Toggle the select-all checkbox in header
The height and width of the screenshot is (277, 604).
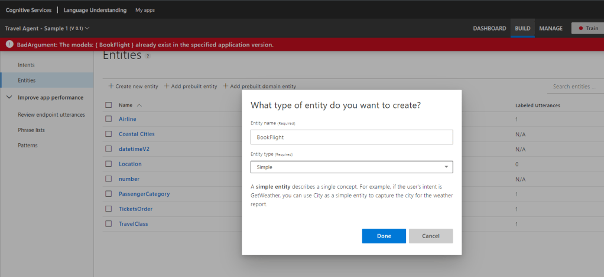pyautogui.click(x=108, y=105)
